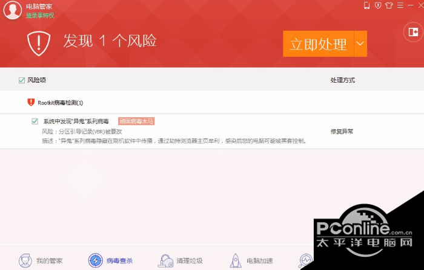Click the 电脑加速 rocket icon
The image size is (424, 270).
[x=236, y=260]
